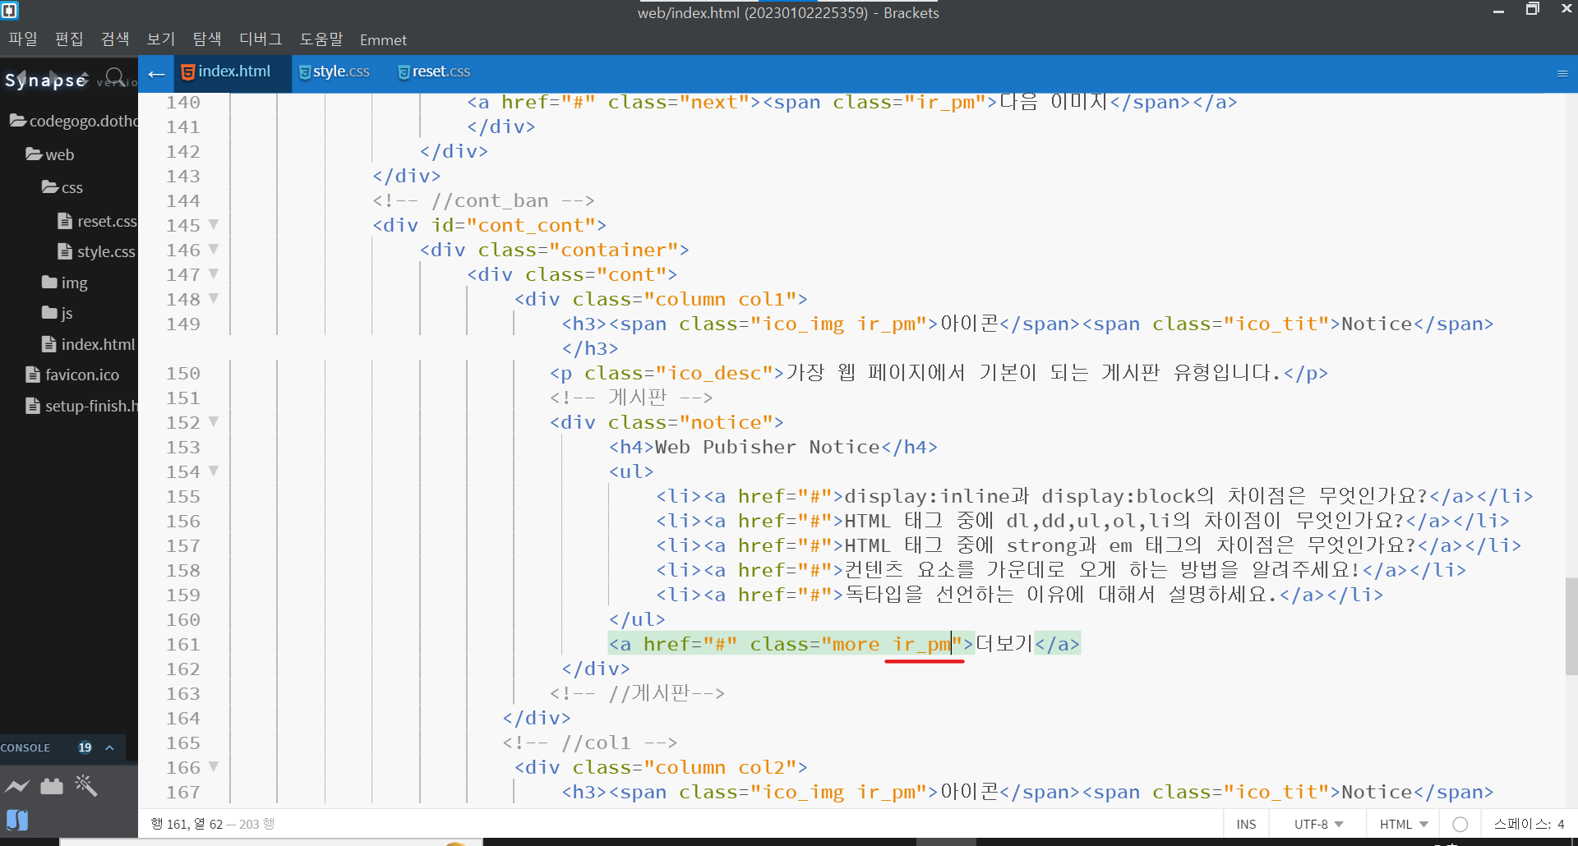Screen dimensions: 1578x846
Task: Open the 편집 menu
Action: coord(69,39)
